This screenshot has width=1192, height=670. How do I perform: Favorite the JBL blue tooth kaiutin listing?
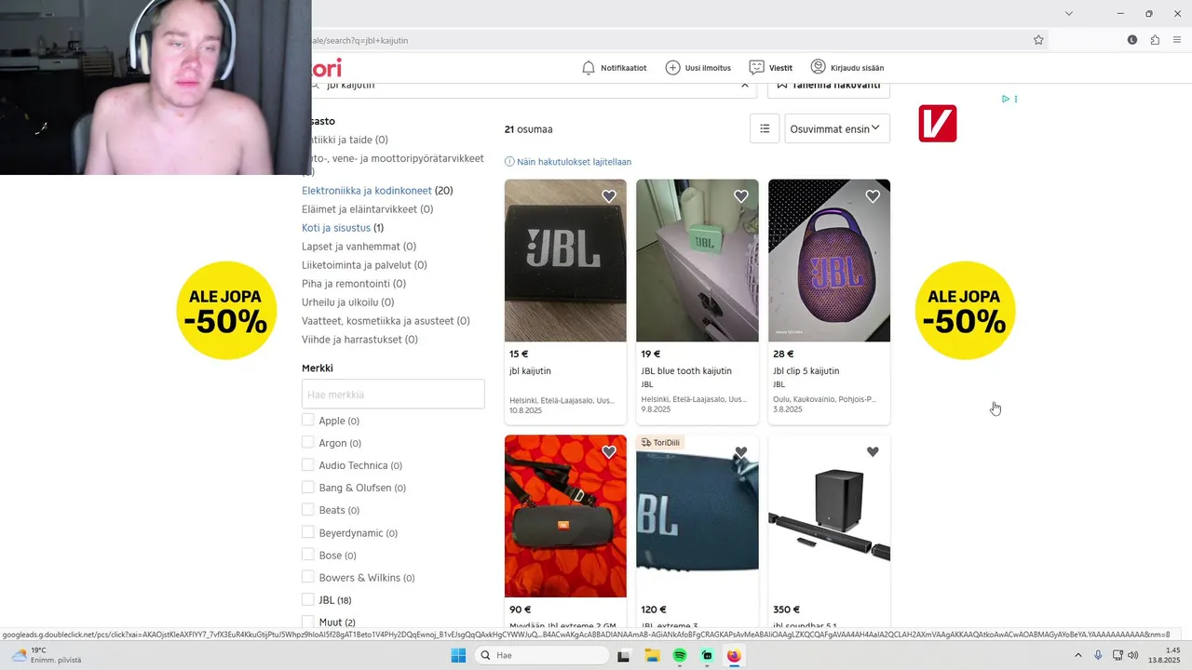click(x=741, y=196)
